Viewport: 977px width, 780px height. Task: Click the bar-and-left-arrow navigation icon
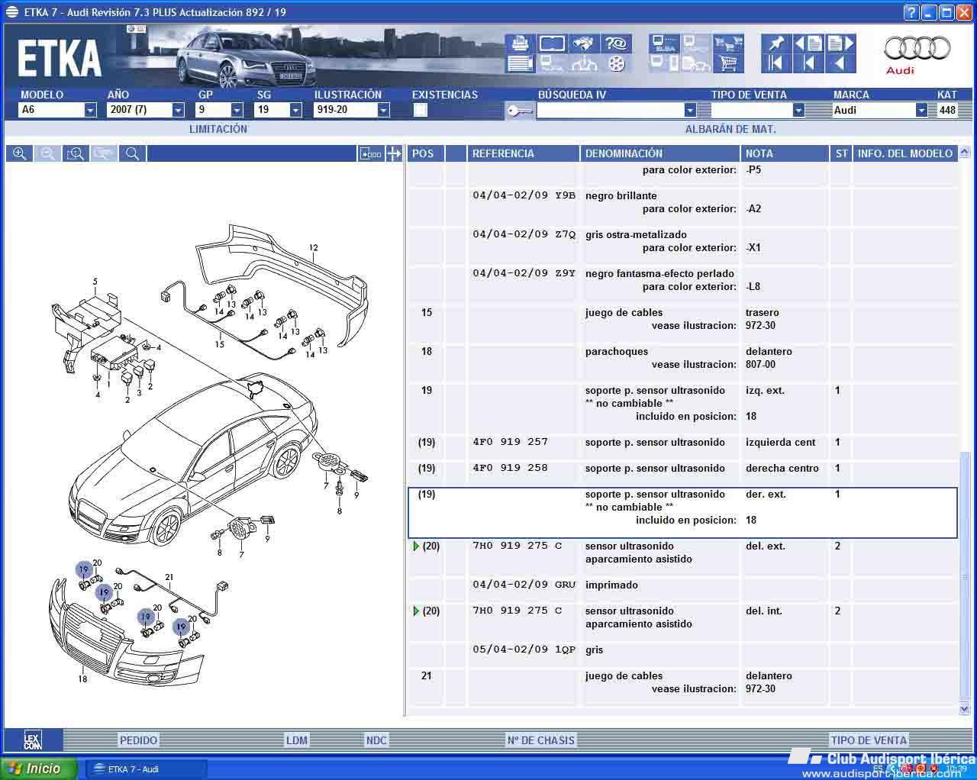pyautogui.click(x=808, y=63)
